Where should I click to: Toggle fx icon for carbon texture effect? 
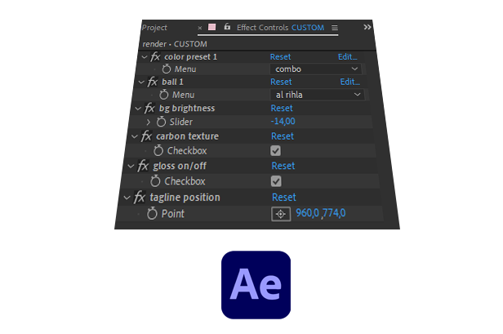tap(147, 136)
